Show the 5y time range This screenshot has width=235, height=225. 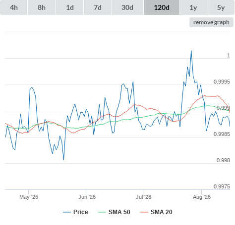pos(221,7)
